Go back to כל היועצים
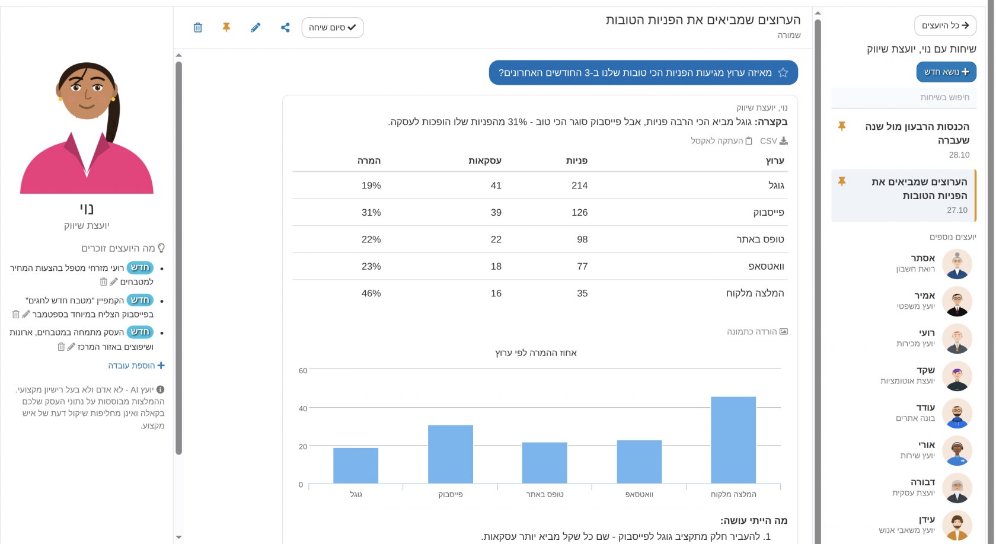 (x=945, y=25)
